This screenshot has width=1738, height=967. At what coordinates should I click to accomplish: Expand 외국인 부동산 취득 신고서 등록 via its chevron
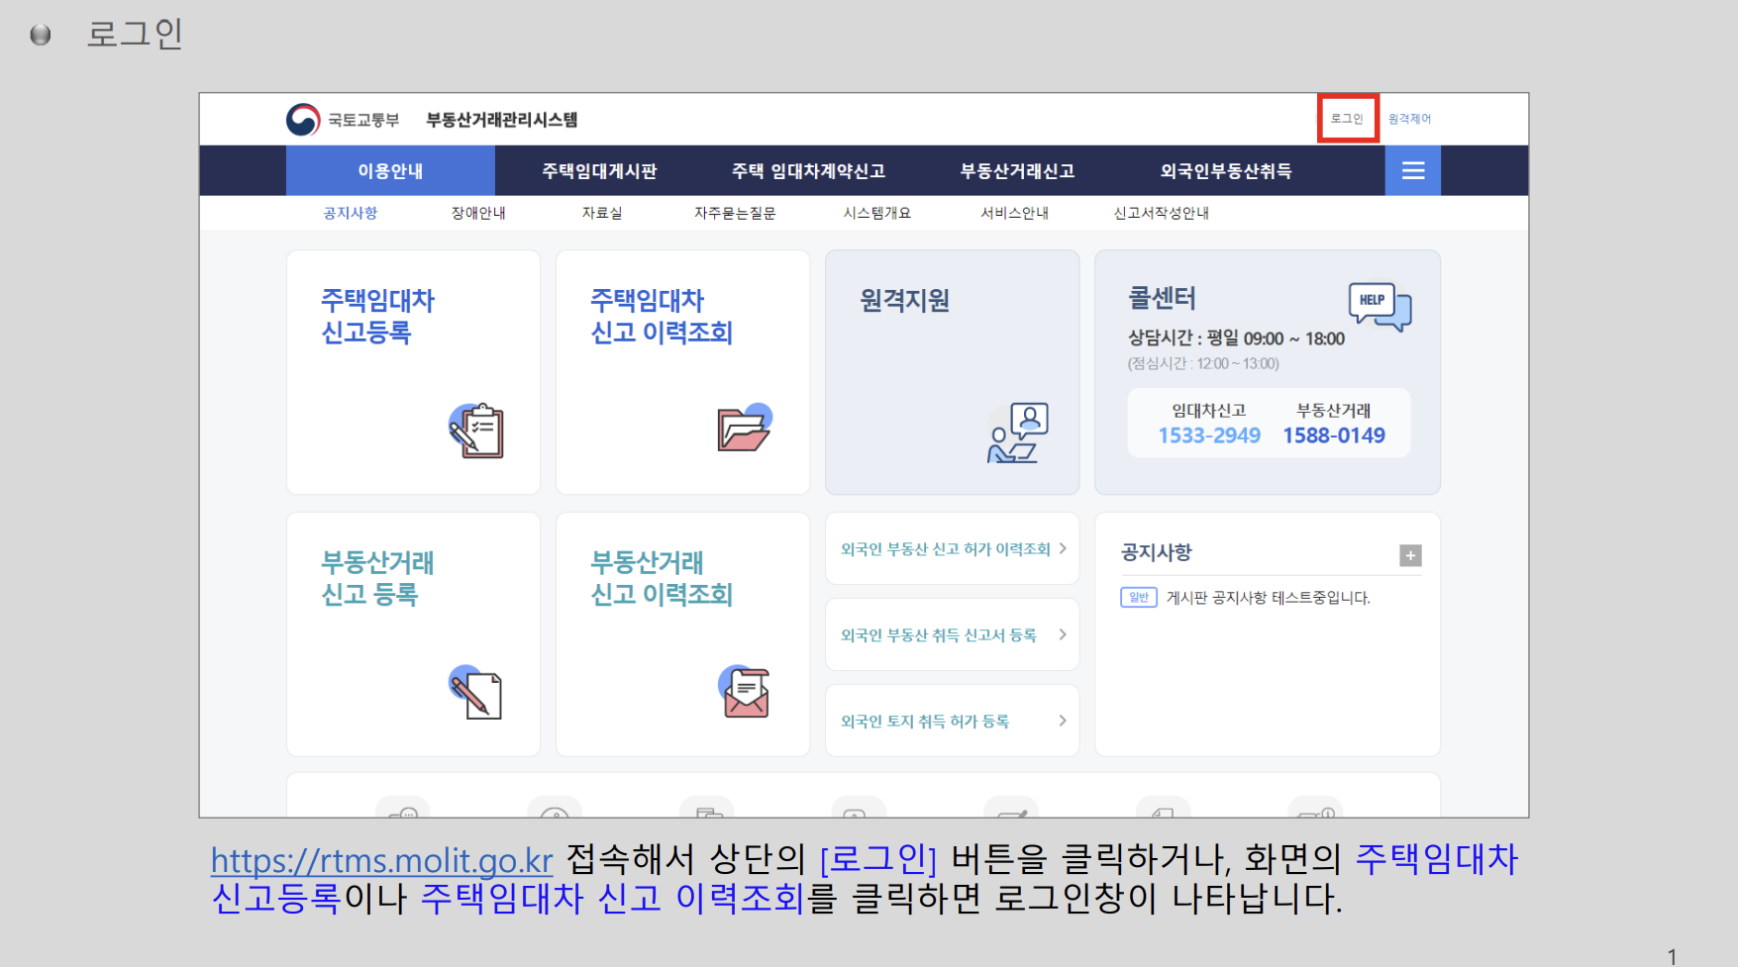1063,634
